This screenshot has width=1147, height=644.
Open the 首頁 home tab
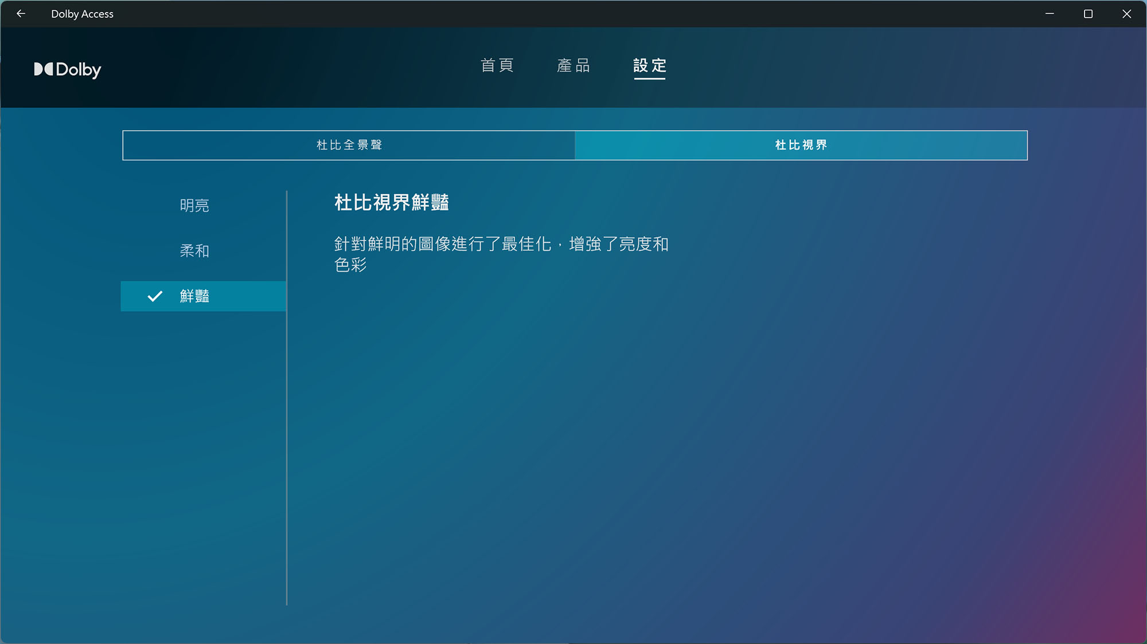pos(497,65)
